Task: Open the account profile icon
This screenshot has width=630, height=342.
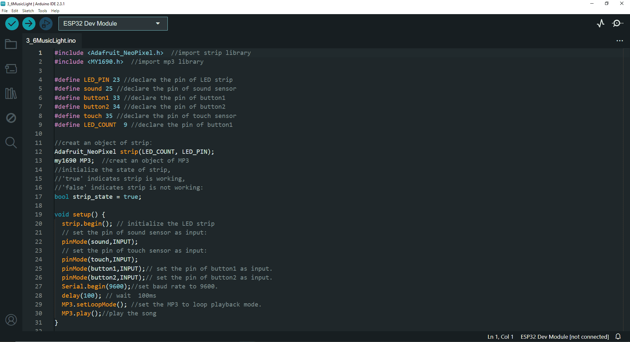Action: 11,320
